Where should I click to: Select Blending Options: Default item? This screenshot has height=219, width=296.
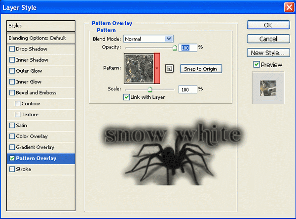click(41, 38)
